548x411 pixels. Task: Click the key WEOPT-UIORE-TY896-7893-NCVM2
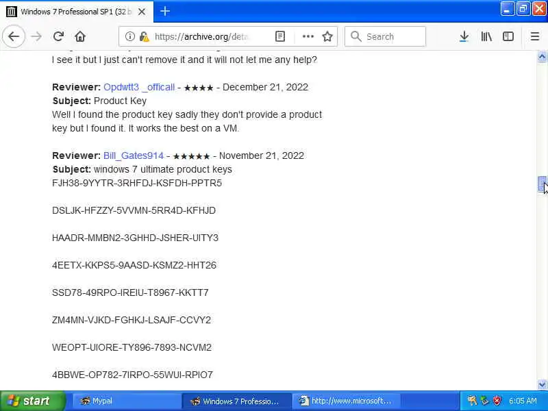coord(132,347)
